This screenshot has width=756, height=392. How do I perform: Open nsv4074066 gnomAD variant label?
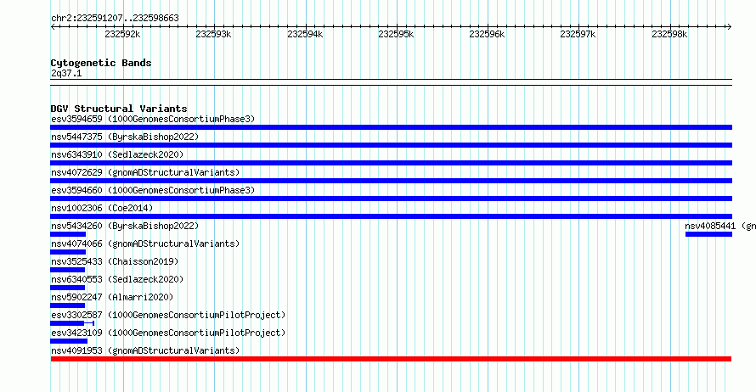[x=145, y=244]
